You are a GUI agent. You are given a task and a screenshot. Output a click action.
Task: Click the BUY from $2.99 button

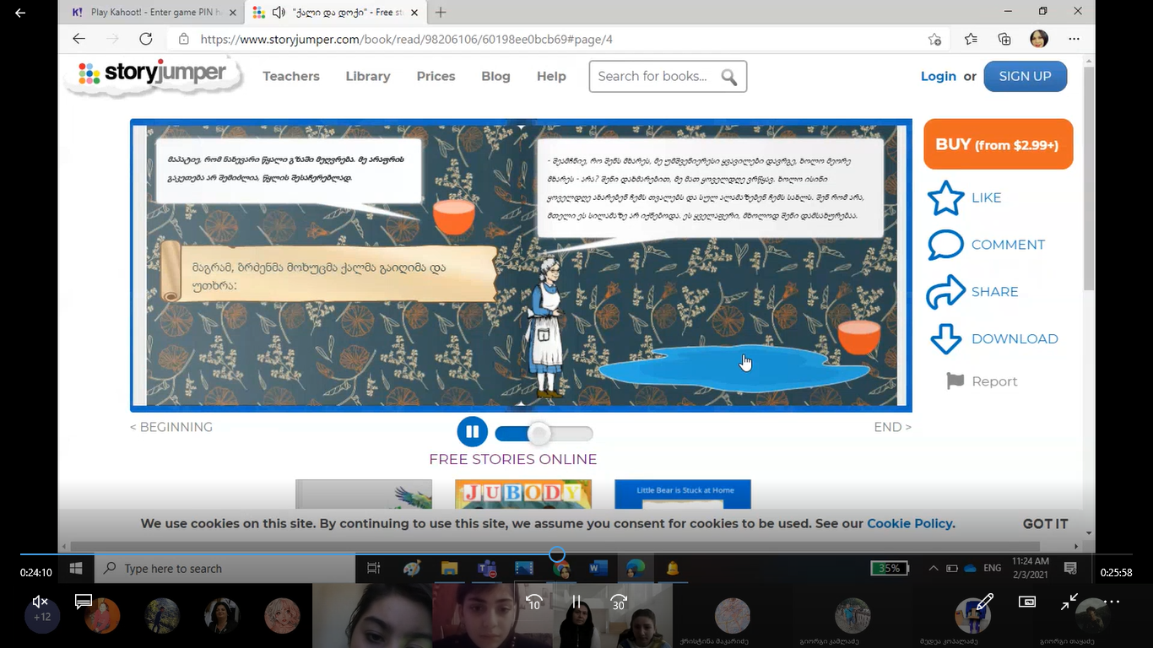pyautogui.click(x=998, y=144)
